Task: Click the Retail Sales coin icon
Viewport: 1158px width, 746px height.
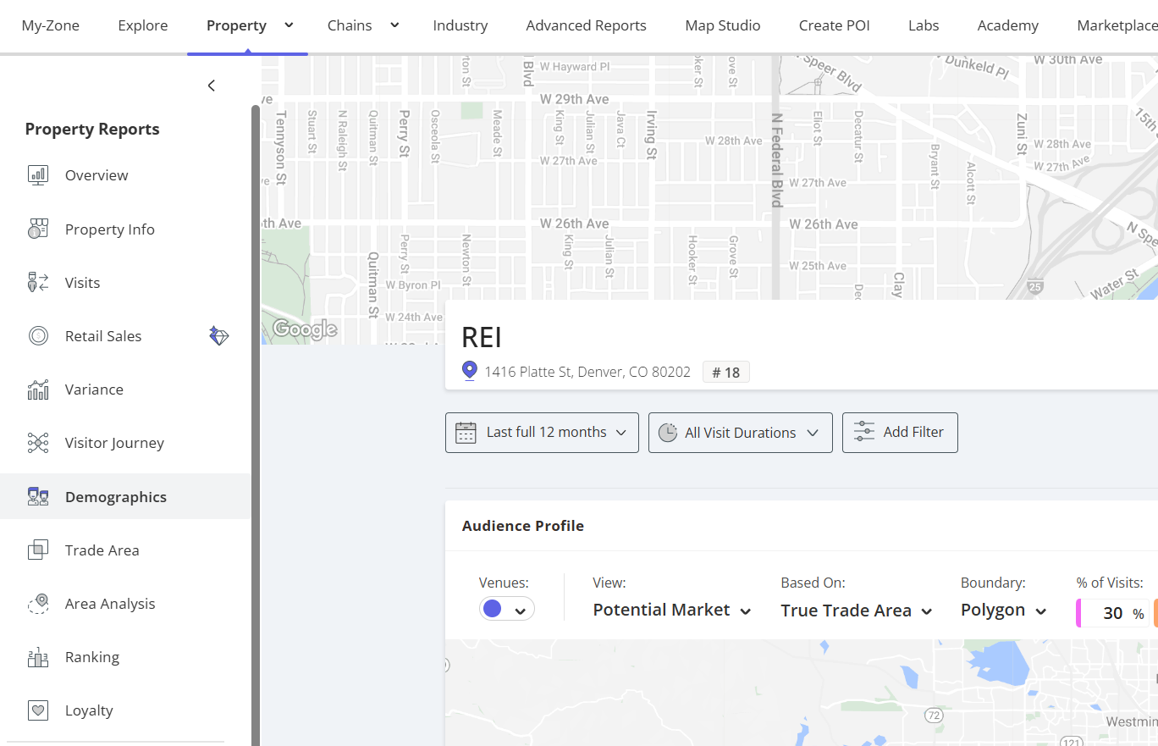Action: pyautogui.click(x=38, y=336)
